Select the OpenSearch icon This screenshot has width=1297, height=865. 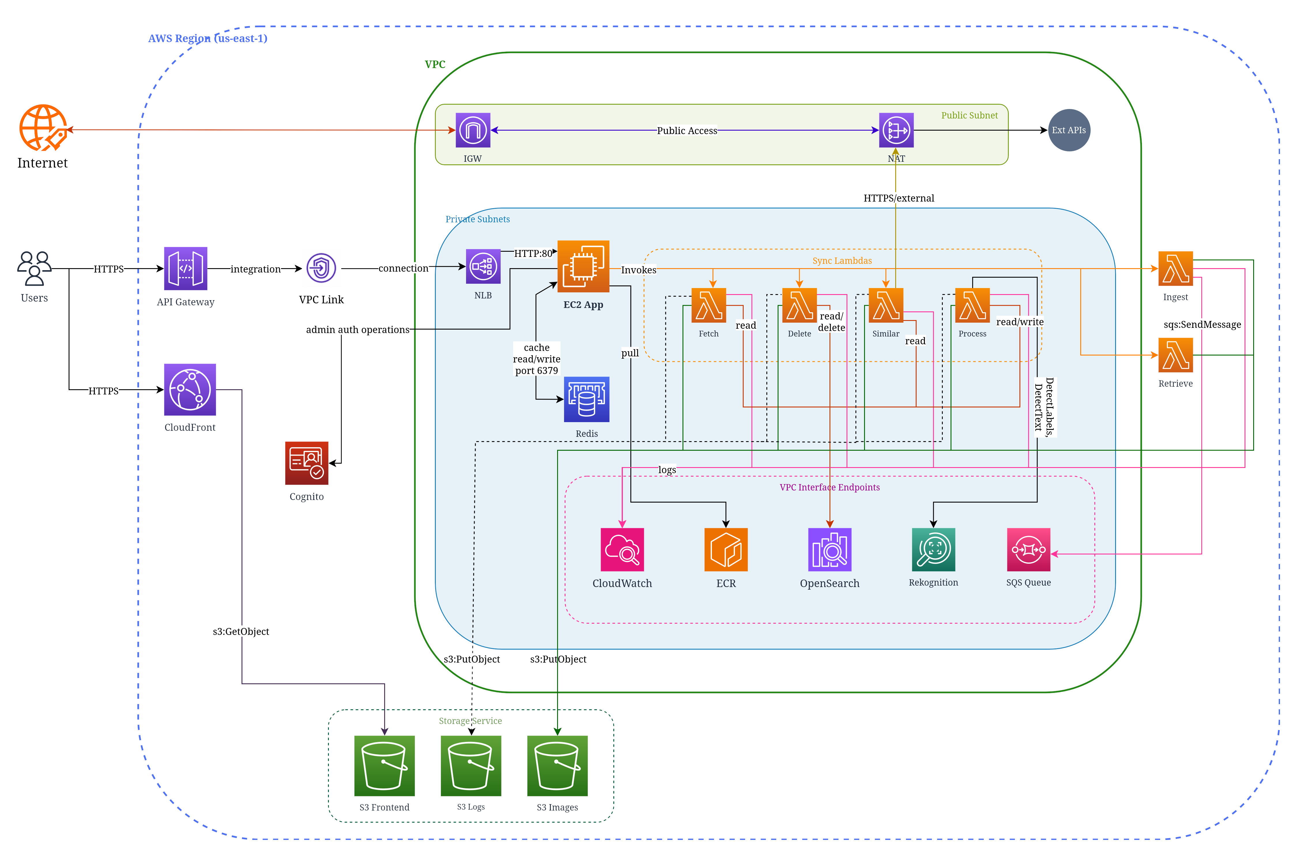click(x=830, y=550)
